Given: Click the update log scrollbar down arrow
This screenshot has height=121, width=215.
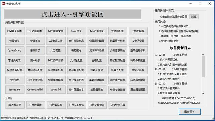Looking at the screenshot, I should pos(203,94).
